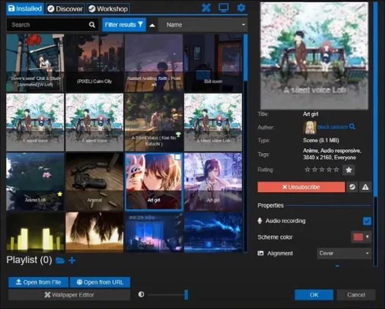Click Open from File button

point(38,282)
